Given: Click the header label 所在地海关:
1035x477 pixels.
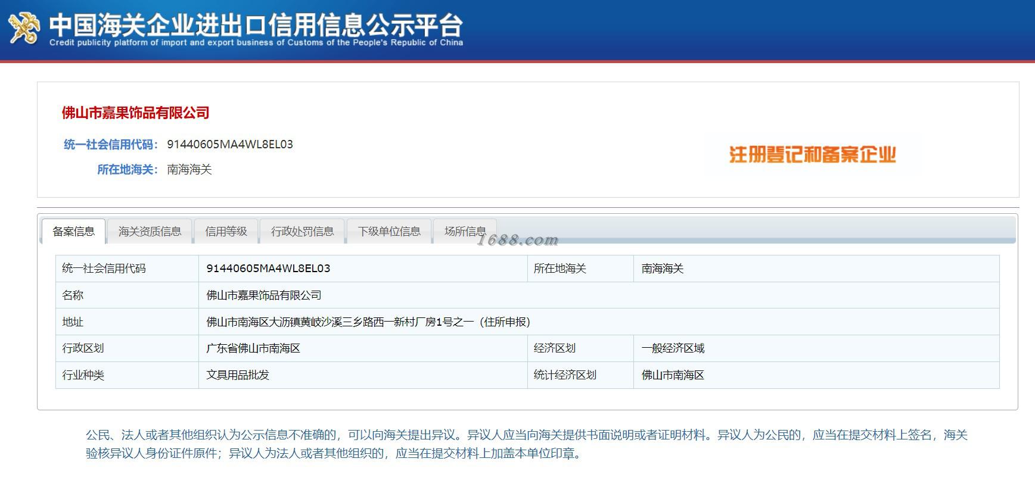Looking at the screenshot, I should [128, 169].
